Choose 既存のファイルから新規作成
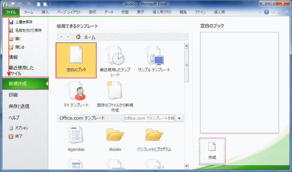The width and height of the screenshot is (292, 172). [x=115, y=97]
